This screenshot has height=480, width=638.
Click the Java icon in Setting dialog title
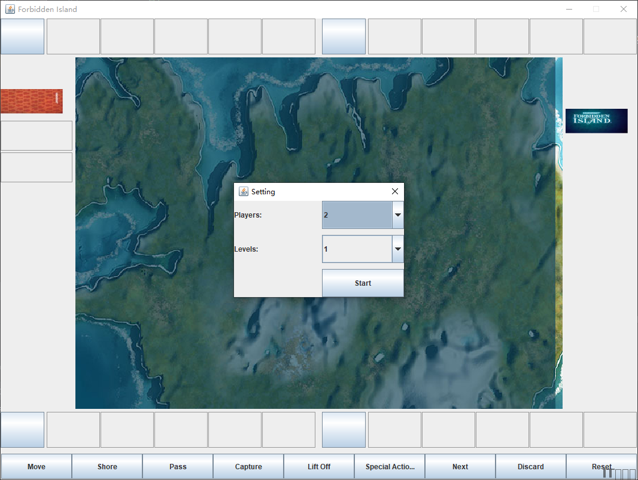click(244, 191)
